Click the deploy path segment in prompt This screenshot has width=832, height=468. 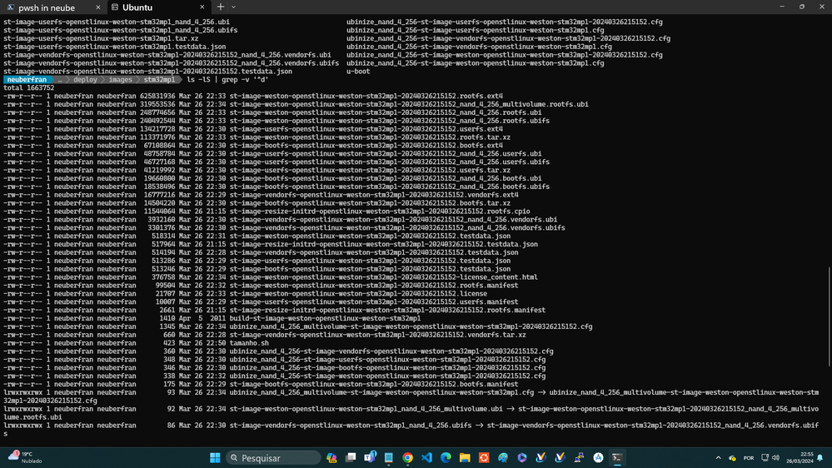click(85, 80)
